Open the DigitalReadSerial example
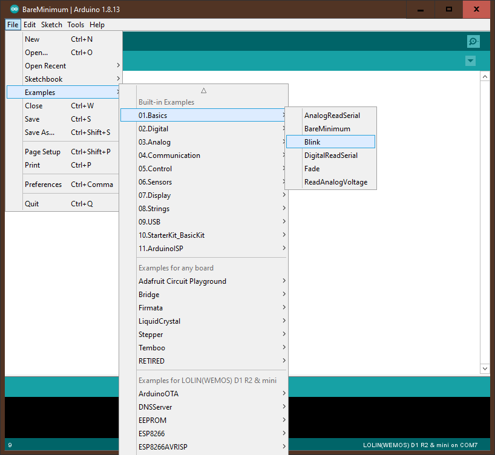Image resolution: width=495 pixels, height=455 pixels. [x=330, y=155]
